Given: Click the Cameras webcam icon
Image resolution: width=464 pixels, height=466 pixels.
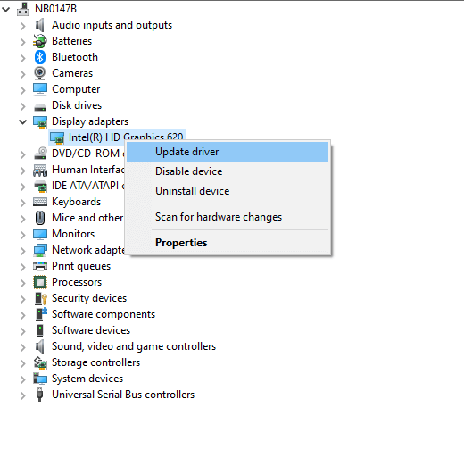Looking at the screenshot, I should click(x=40, y=73).
